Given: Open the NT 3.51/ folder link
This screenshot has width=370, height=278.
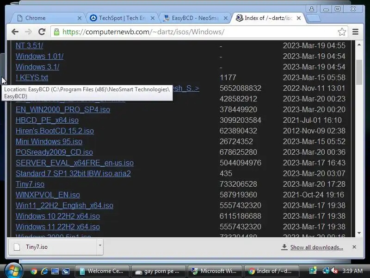Looking at the screenshot, I should pyautogui.click(x=29, y=45).
